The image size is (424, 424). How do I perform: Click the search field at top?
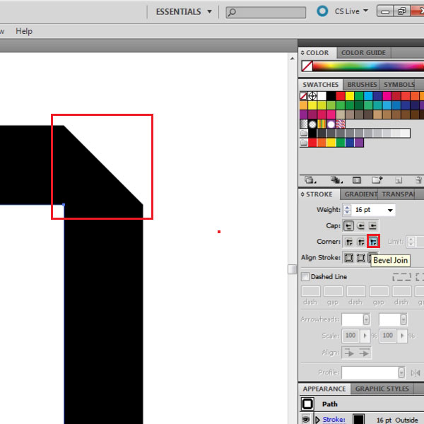tap(266, 12)
